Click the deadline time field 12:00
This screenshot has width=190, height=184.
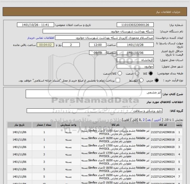coord(98,45)
